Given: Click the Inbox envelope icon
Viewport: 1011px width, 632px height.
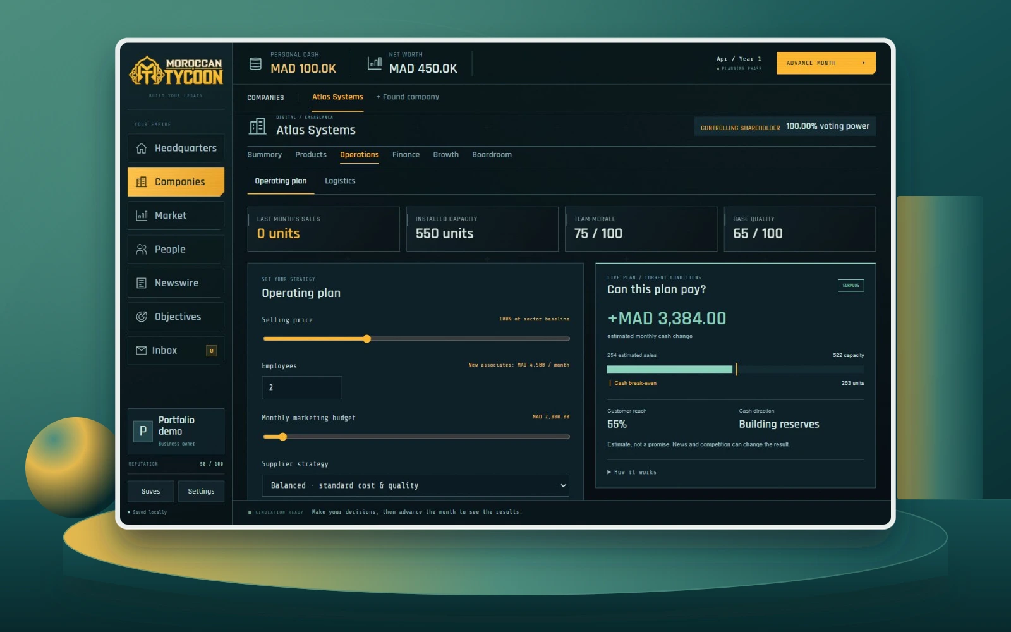Looking at the screenshot, I should point(142,350).
